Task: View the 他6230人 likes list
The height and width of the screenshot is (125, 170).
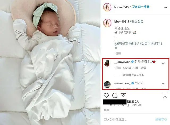Action: pos(133,102)
